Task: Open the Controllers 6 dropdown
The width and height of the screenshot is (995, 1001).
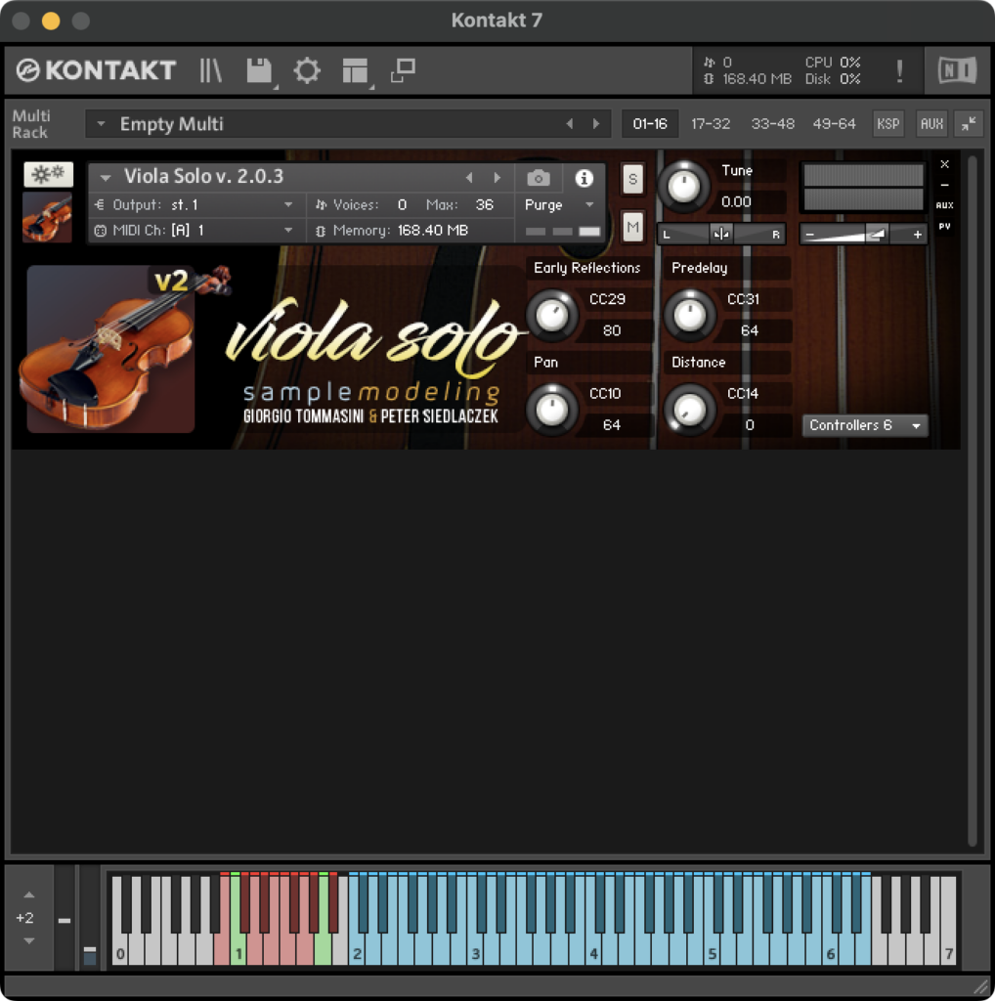Action: 865,425
